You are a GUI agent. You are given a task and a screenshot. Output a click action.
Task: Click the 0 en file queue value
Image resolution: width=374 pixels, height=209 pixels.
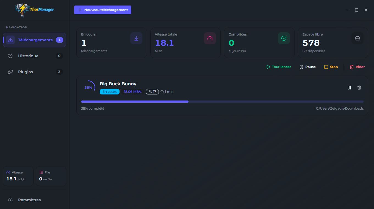(x=45, y=179)
